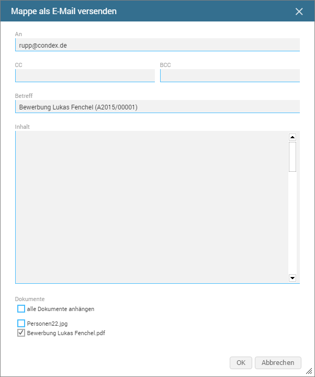Focus the BCC input field
The height and width of the screenshot is (377, 315).
tap(230, 76)
